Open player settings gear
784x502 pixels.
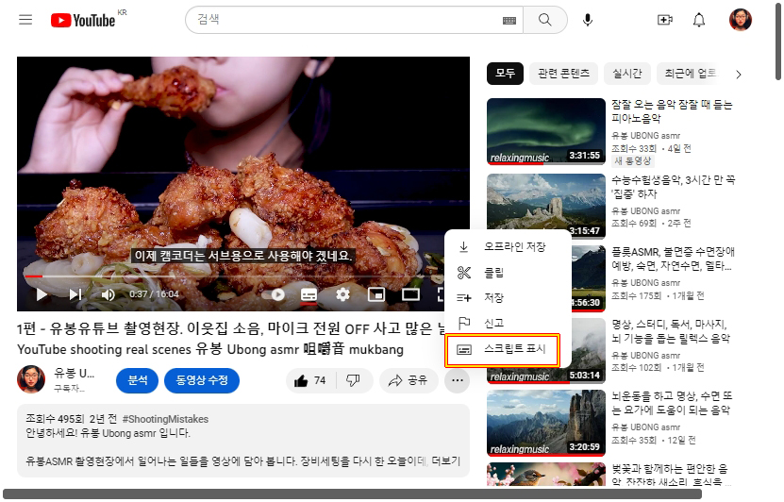[x=342, y=294]
